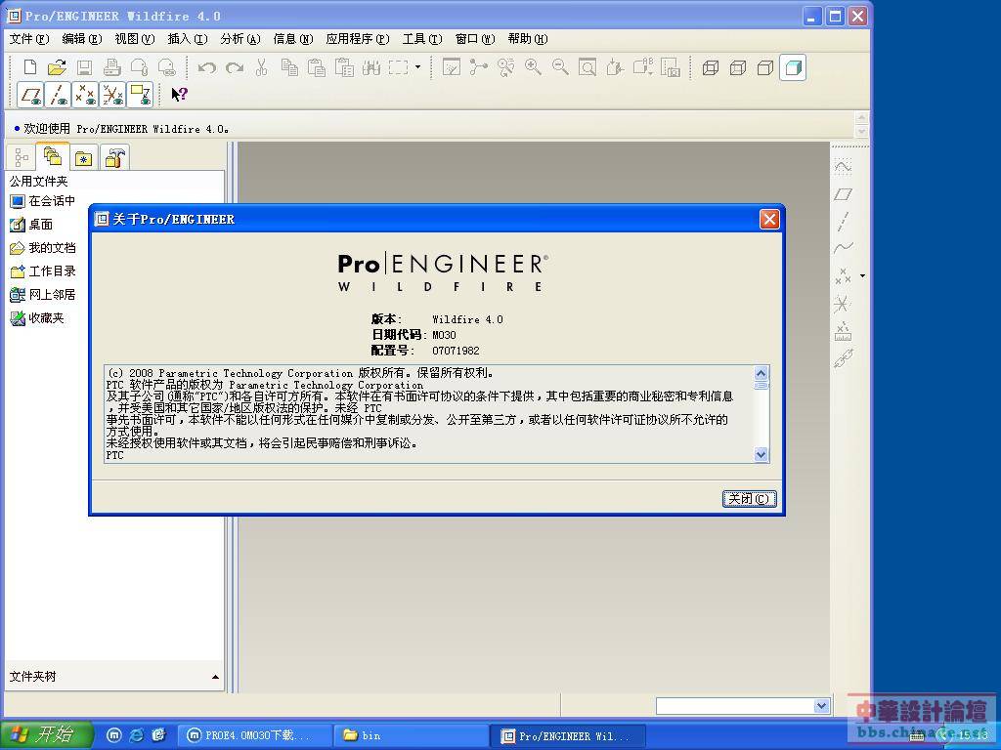Open the 编辑(E) menu
Screen dimensions: 1001x750
[82, 39]
